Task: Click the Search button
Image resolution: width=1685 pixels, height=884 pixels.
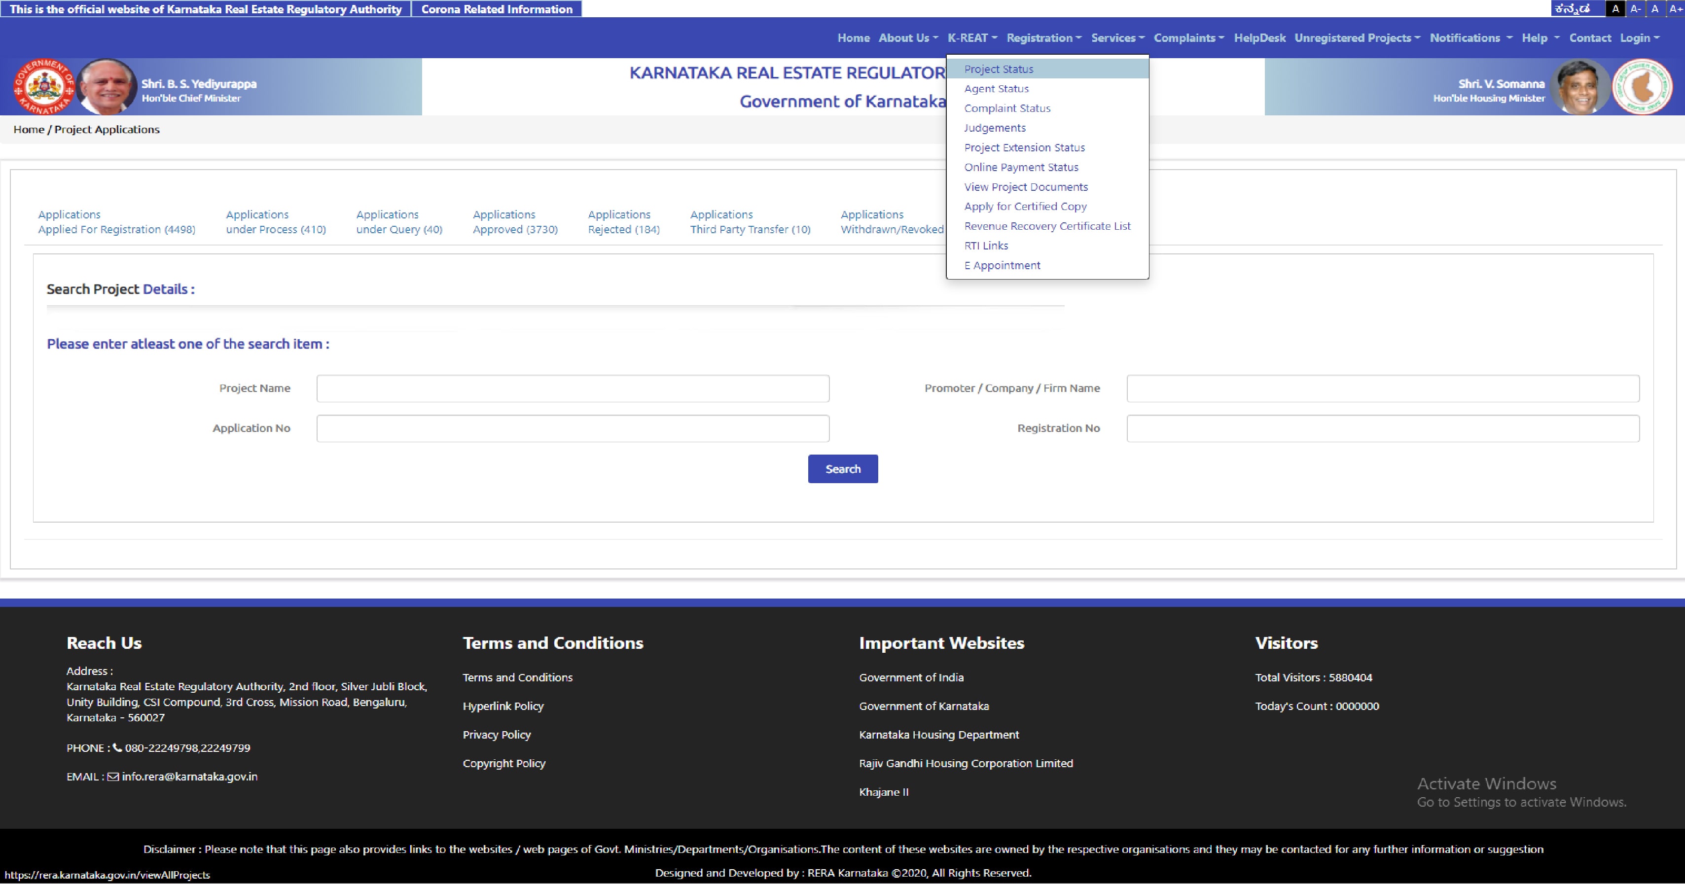Action: click(842, 469)
